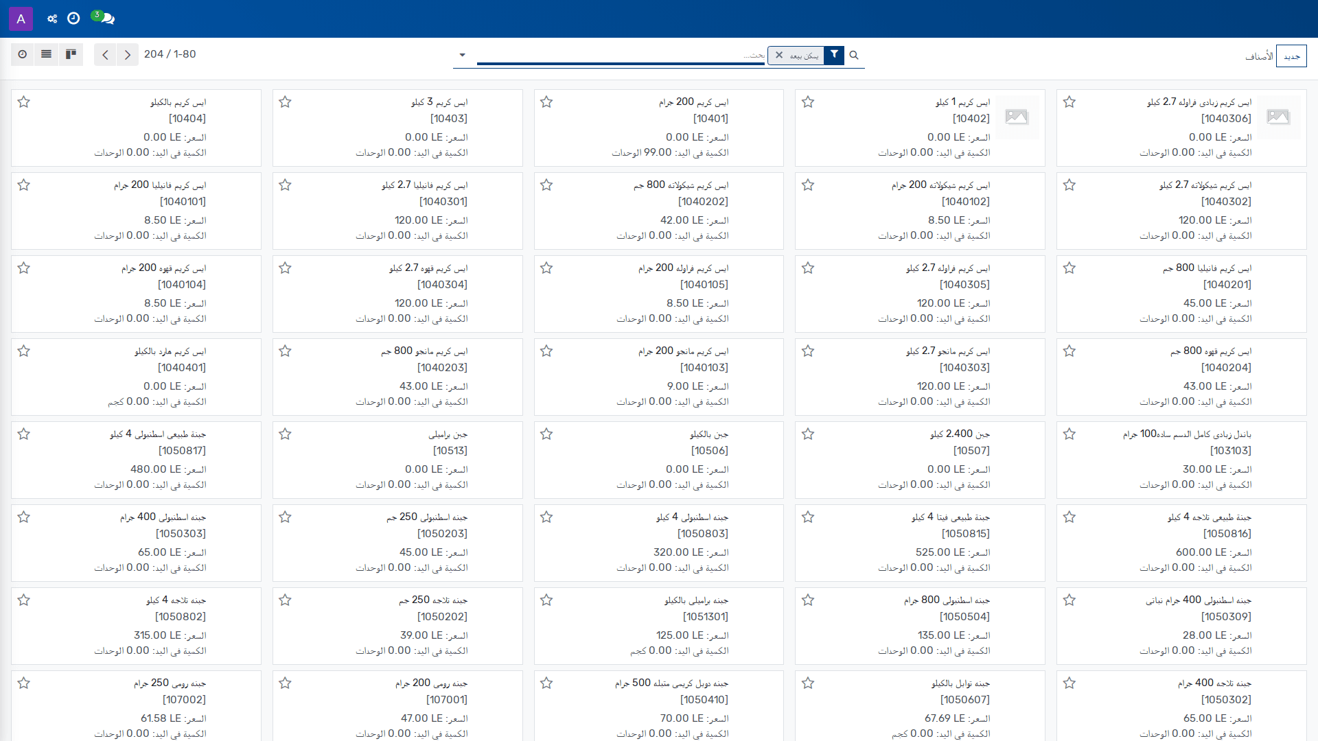This screenshot has width=1318, height=741.
Task: Star product [1040203] card
Action: click(286, 351)
